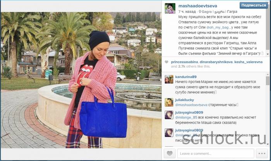Open kandurina89 commenter avatar
The image size is (271, 161).
pyautogui.click(x=169, y=79)
